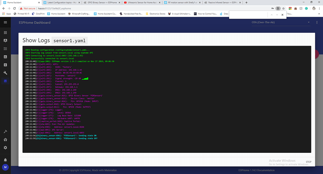This screenshot has width=323, height=174.
Task: Reload the page with refresh icon
Action: point(14,8)
